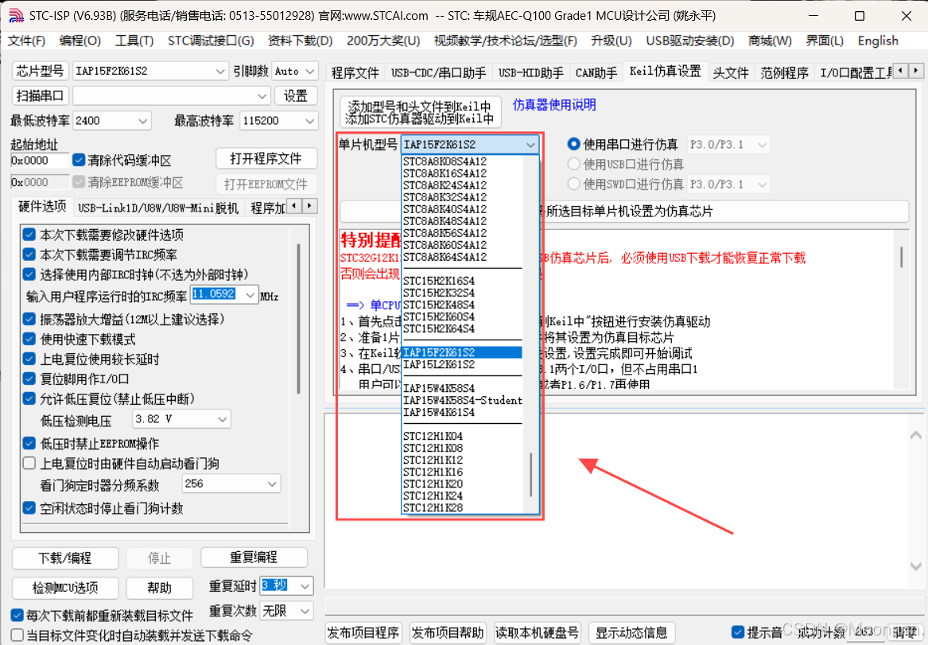Switch to the CAN助手 tab
Image resolution: width=928 pixels, height=645 pixels.
click(596, 72)
